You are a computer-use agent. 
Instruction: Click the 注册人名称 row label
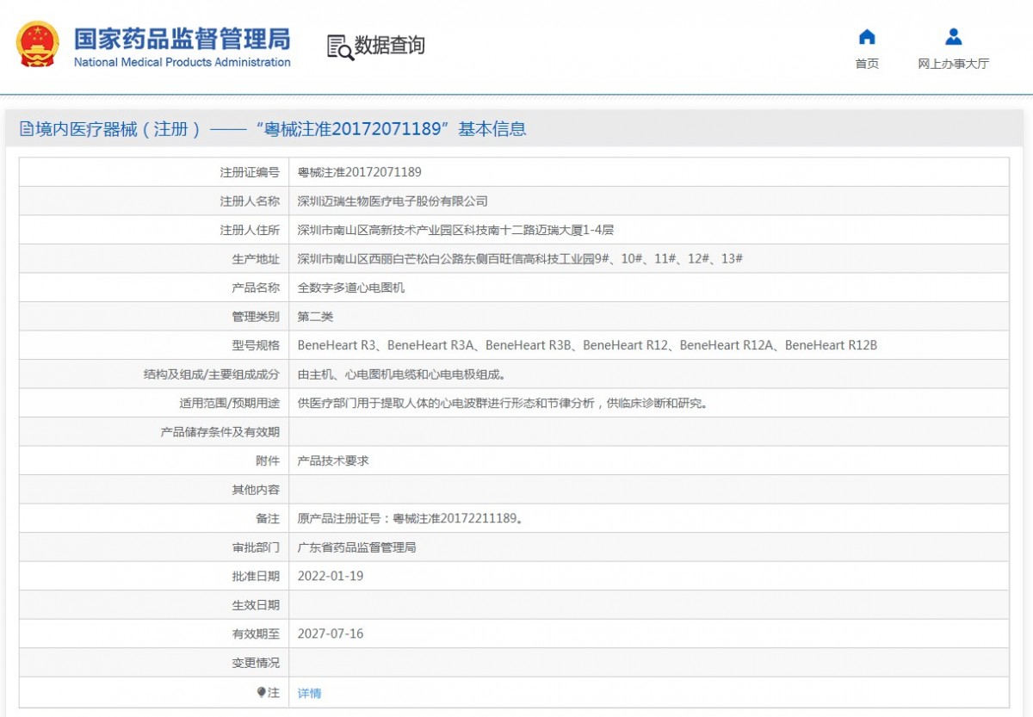pos(250,201)
